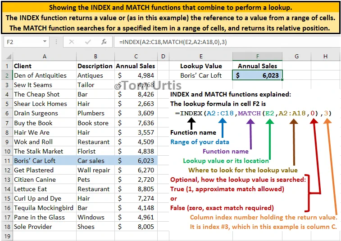Screen dimensions: 341x241
Task: Click the Windows description cell
Action: pyautogui.click(x=95, y=217)
